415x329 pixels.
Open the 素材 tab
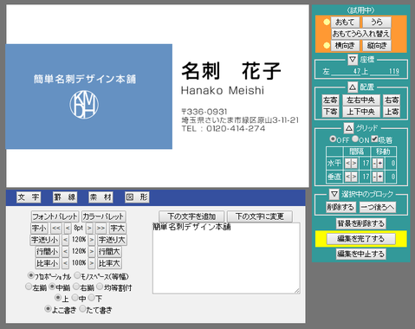(x=101, y=197)
